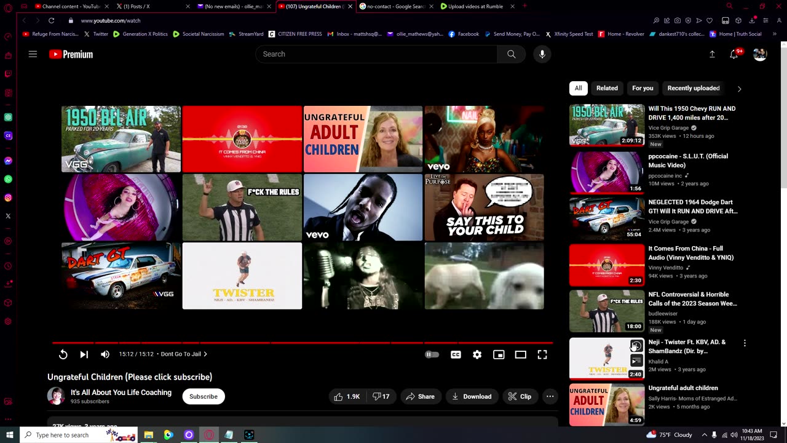Switch to Channel content YouTube tab
Screen dimensions: 787x443
(71, 6)
